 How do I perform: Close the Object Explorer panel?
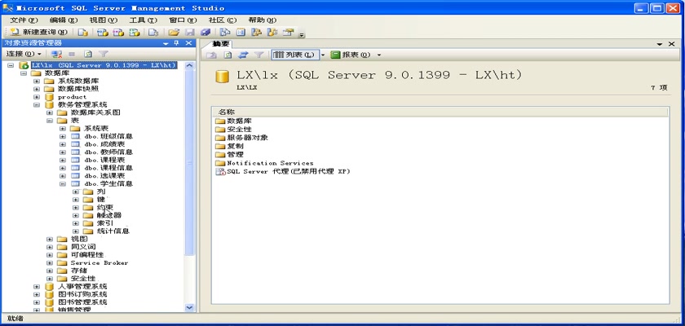click(x=188, y=42)
